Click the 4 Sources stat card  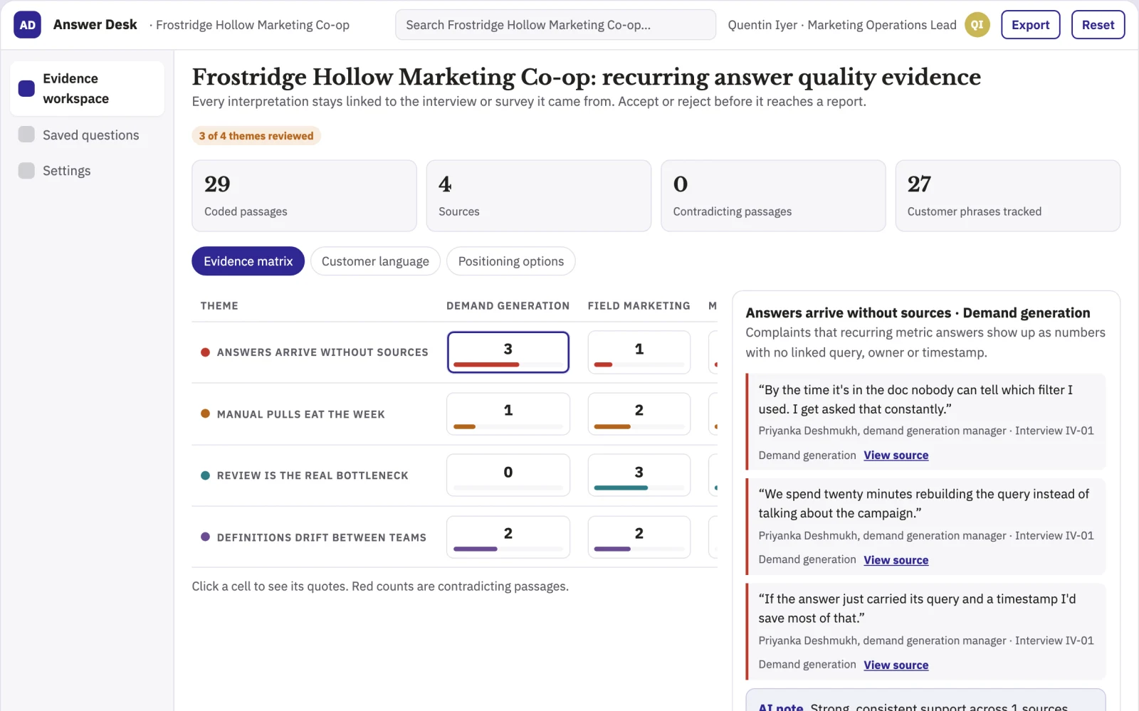pyautogui.click(x=539, y=196)
